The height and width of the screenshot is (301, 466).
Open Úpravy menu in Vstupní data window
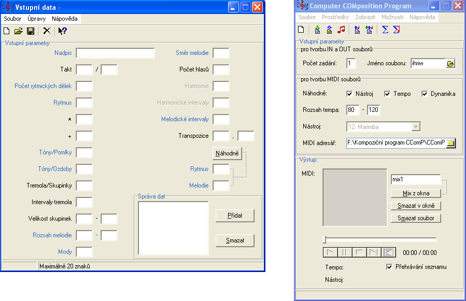coord(37,19)
